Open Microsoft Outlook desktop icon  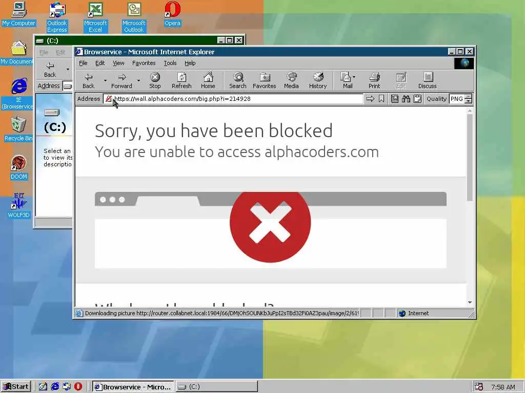(x=134, y=17)
